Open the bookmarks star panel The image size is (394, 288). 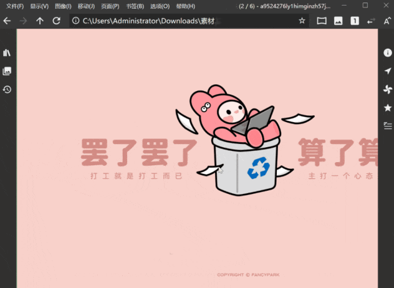[x=388, y=108]
